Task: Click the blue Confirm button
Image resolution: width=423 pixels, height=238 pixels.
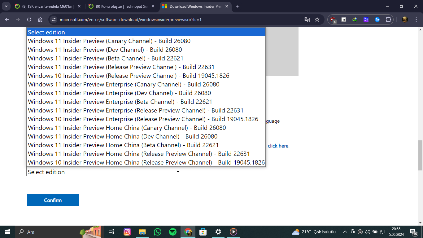Action: click(53, 200)
